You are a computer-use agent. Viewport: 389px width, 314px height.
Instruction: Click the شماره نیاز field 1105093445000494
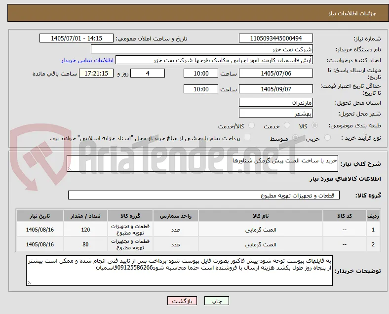(276, 38)
